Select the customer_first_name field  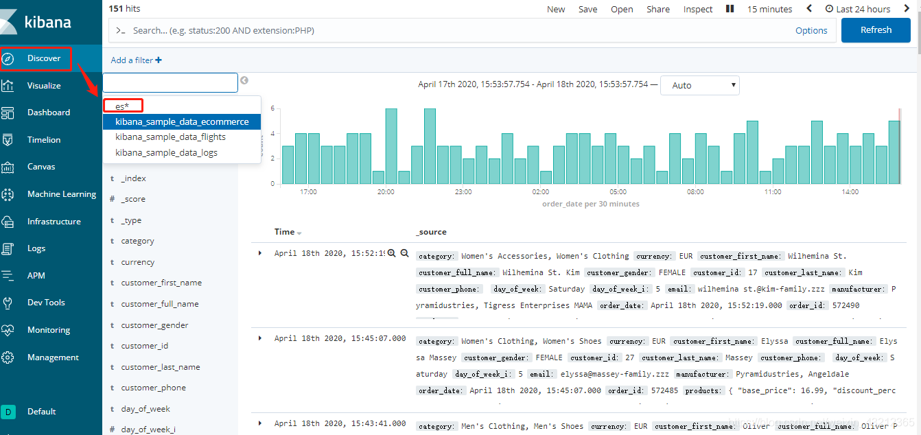coord(161,283)
